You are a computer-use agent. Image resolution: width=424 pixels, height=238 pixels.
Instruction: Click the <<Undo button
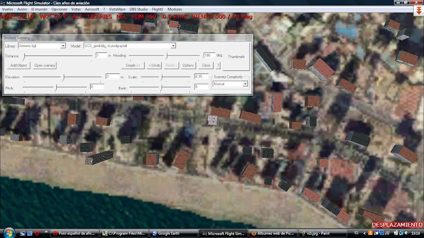pyautogui.click(x=154, y=65)
